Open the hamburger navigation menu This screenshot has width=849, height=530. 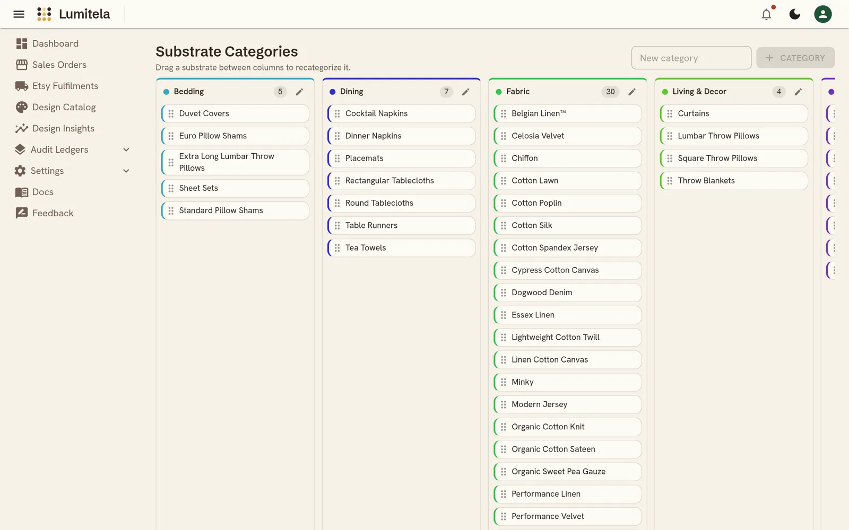coord(19,14)
